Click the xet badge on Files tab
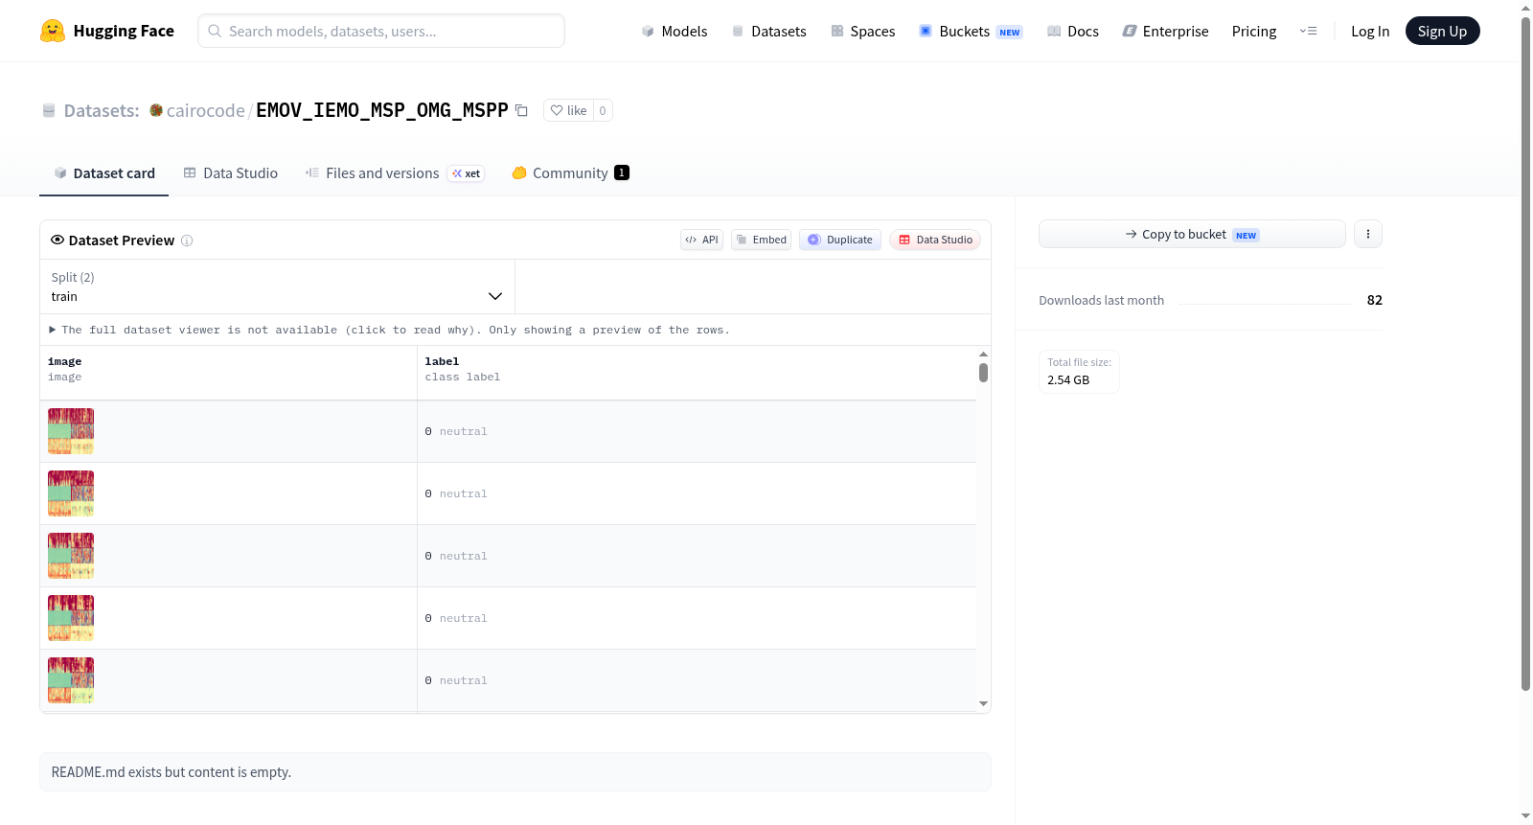 point(466,173)
